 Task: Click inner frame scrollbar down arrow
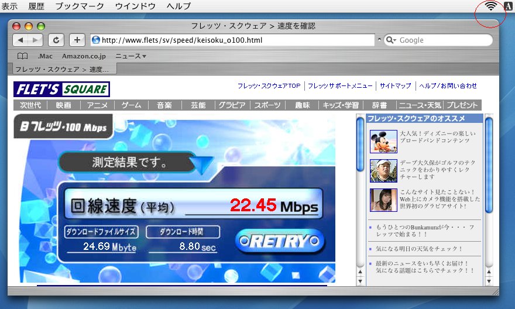[360, 281]
